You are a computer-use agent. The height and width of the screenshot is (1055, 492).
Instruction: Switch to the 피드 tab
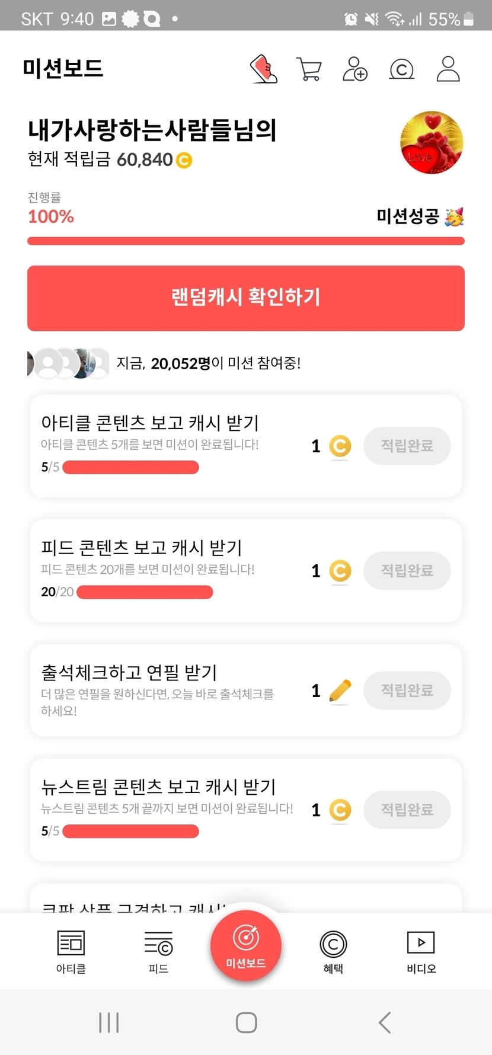(x=158, y=951)
